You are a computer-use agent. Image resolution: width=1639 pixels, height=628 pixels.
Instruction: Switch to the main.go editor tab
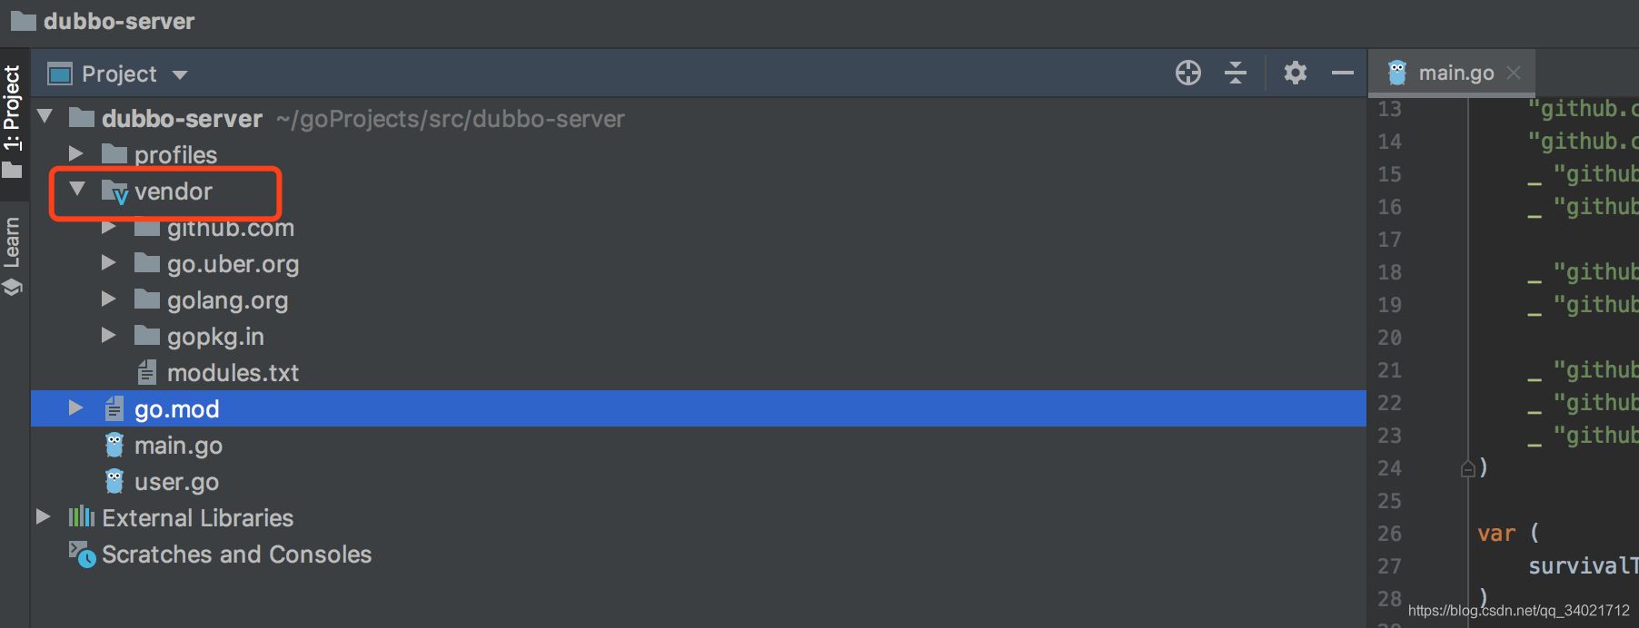[x=1455, y=73]
